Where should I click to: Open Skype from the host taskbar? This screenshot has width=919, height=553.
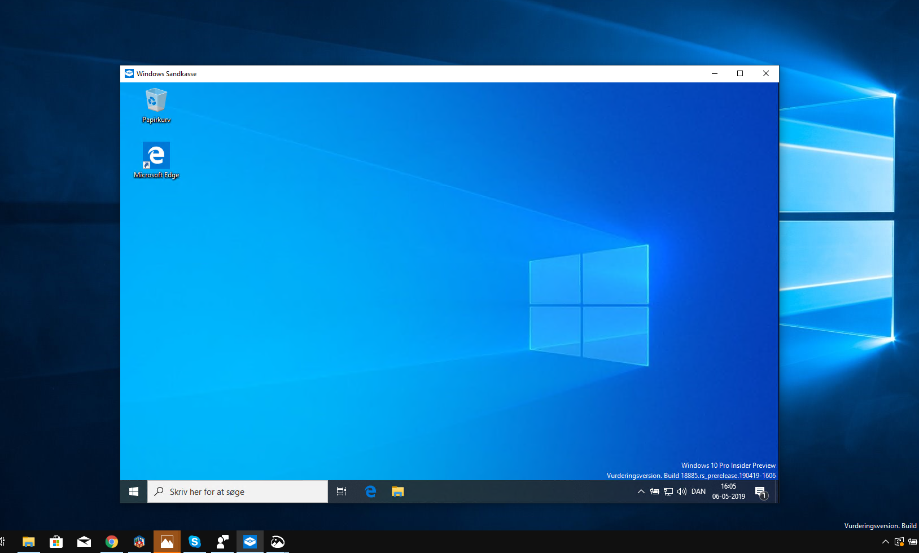[x=195, y=542]
